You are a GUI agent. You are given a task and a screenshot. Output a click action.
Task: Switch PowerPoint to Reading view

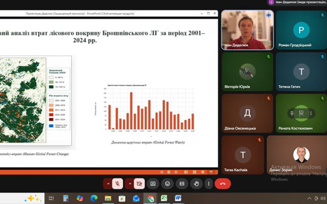[x=202, y=172]
